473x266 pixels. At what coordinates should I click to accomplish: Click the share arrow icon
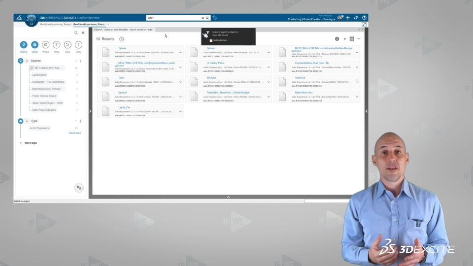pos(356,18)
